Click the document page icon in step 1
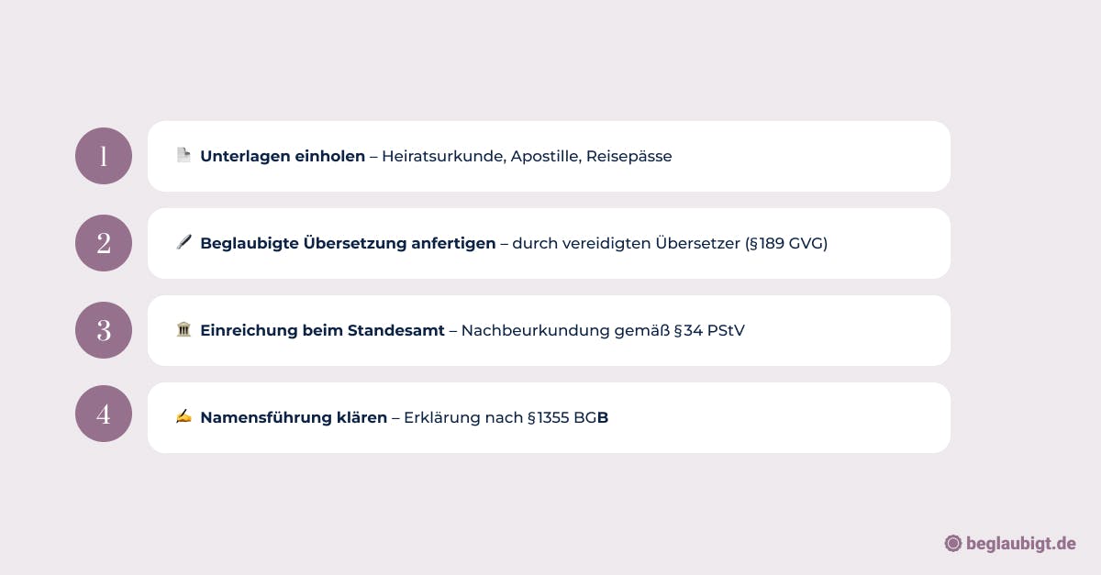1101x575 pixels. [183, 156]
